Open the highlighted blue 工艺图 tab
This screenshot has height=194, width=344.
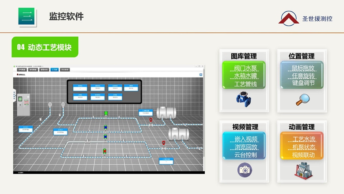[55, 69]
